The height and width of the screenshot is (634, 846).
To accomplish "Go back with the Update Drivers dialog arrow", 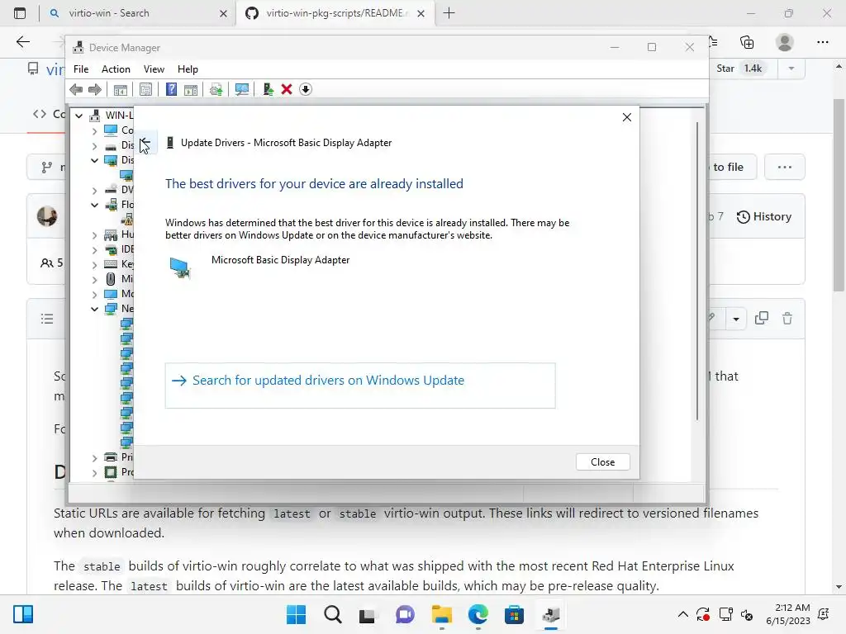I will [x=145, y=143].
